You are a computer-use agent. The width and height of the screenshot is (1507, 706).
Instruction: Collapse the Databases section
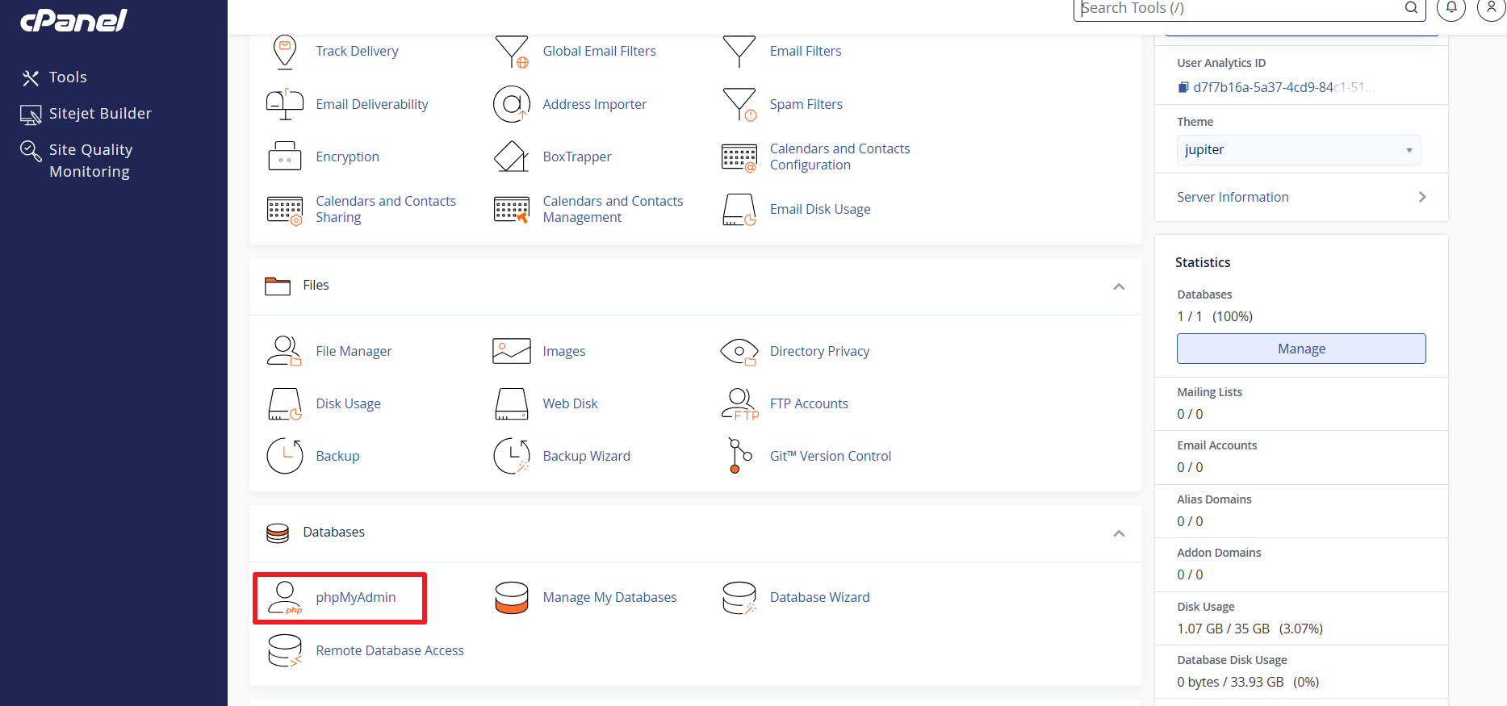point(1119,533)
